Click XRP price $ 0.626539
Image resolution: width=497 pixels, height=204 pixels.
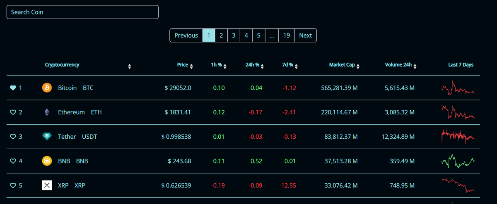176,185
